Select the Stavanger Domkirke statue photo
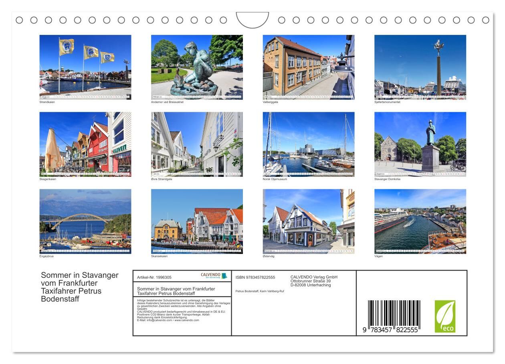505x364 pixels. coord(420,144)
